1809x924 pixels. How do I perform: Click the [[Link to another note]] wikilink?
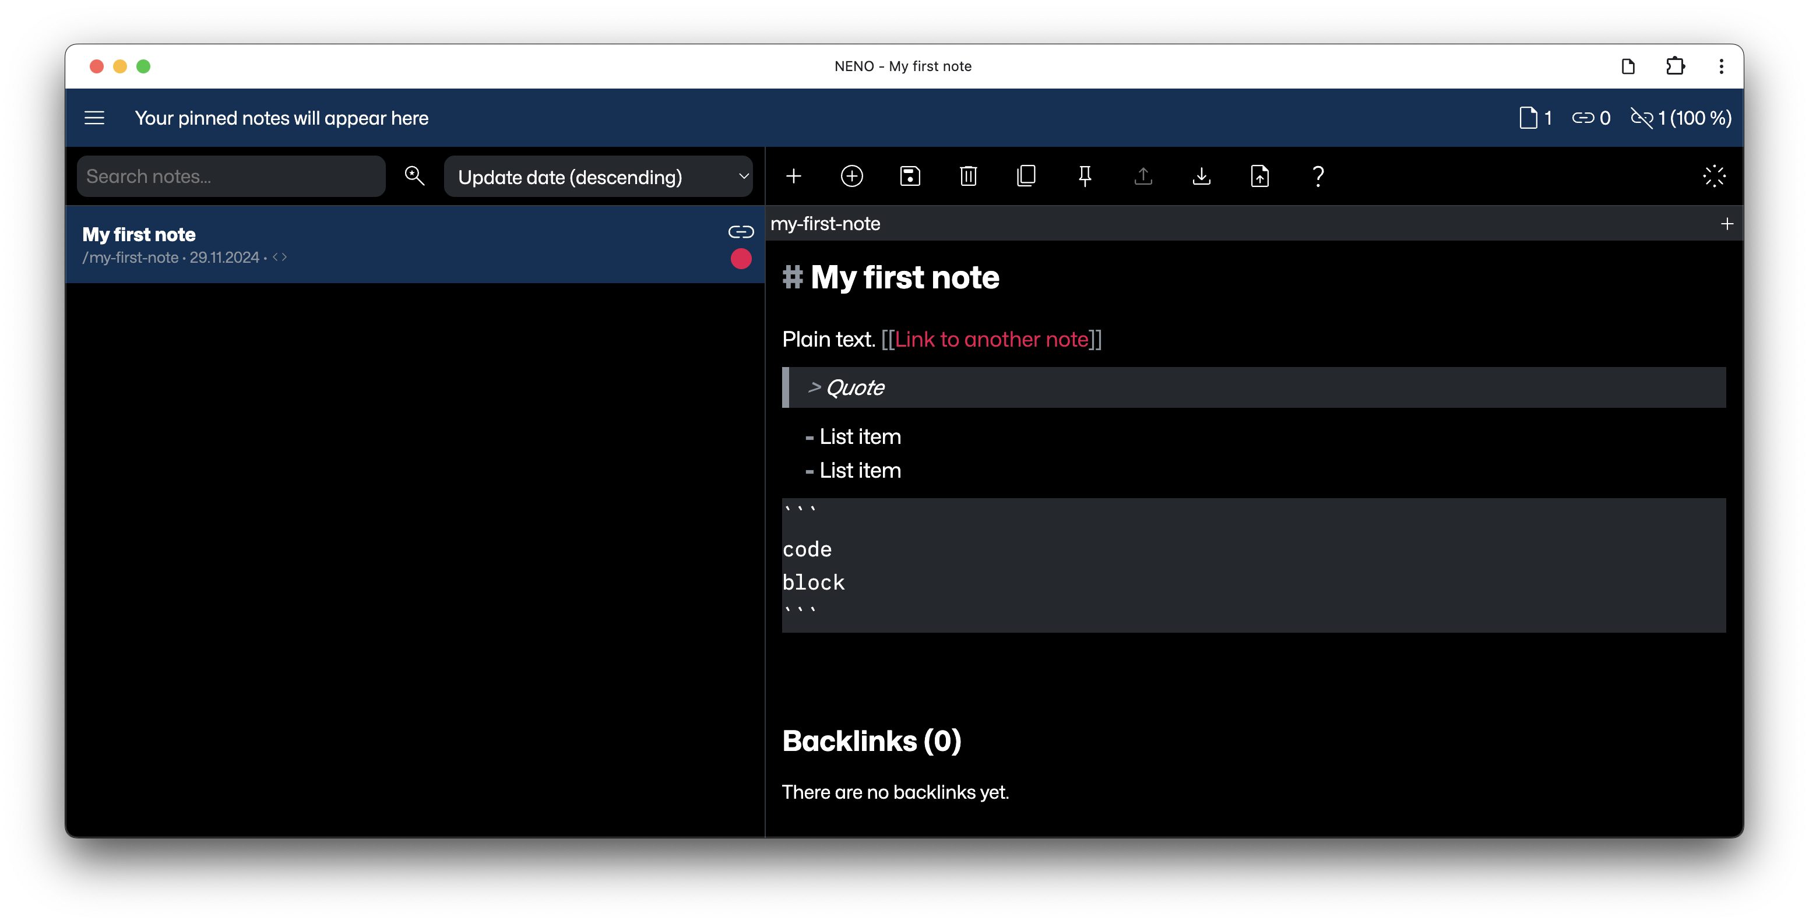pos(991,340)
